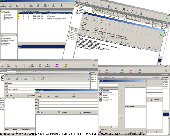Open Bul search icon in top-left main window
Screen dimensions: 170x136
(38, 5)
